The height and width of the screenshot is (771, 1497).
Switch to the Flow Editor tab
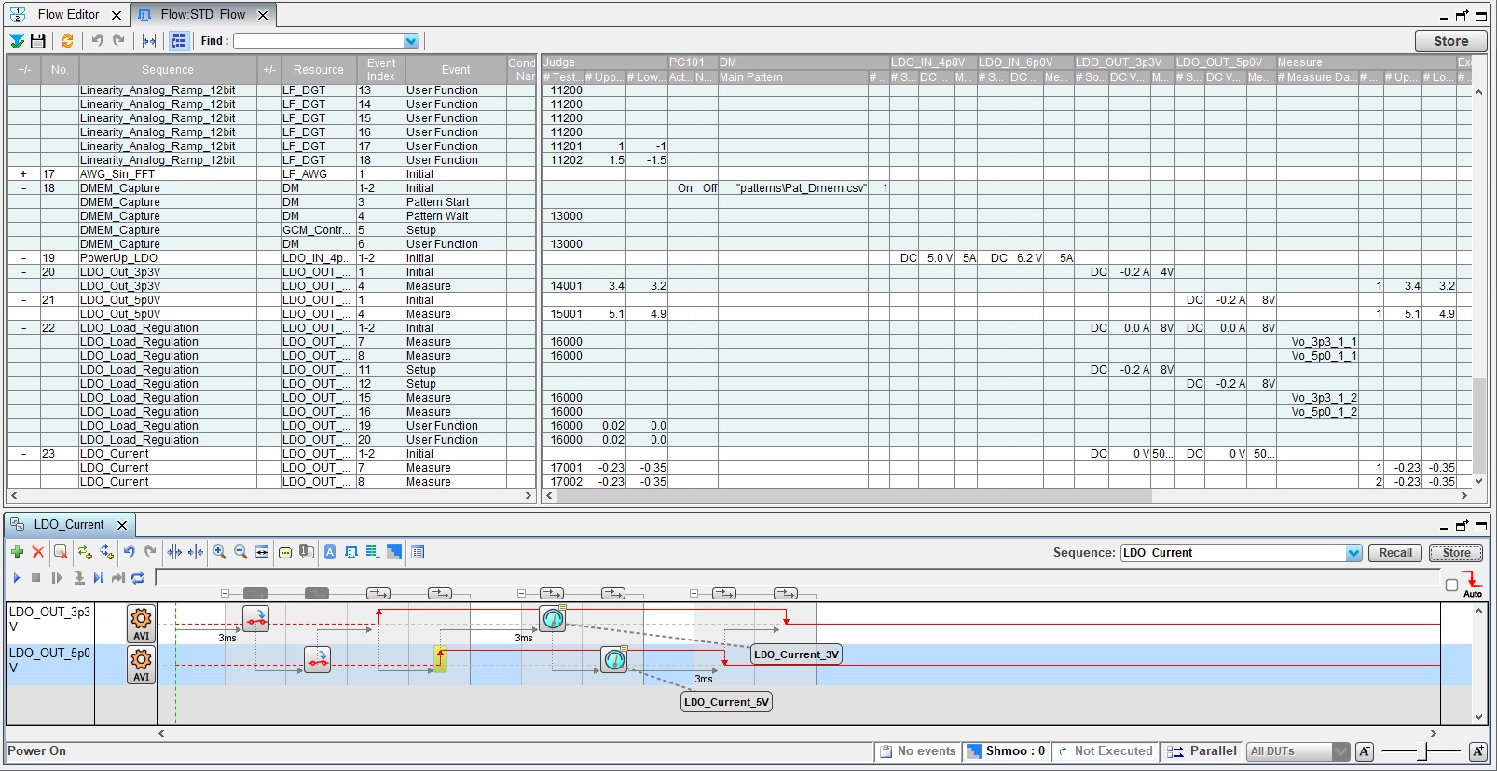(67, 15)
